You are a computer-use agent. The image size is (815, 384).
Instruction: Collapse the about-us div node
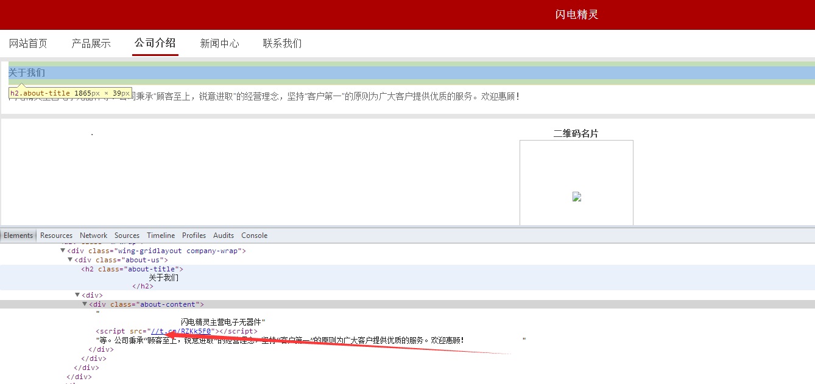pyautogui.click(x=70, y=260)
